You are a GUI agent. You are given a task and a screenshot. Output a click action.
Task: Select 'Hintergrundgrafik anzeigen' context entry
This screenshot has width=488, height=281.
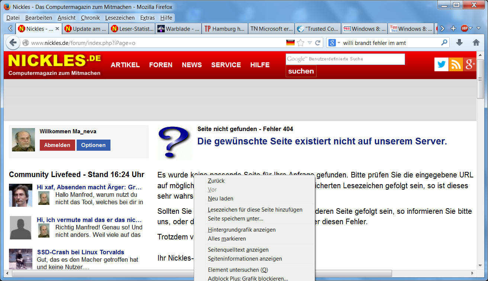tap(254, 230)
